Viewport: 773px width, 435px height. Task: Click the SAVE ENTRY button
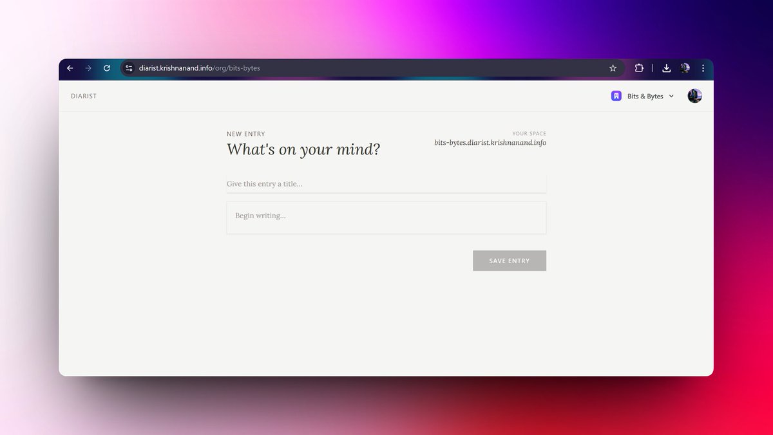tap(510, 261)
